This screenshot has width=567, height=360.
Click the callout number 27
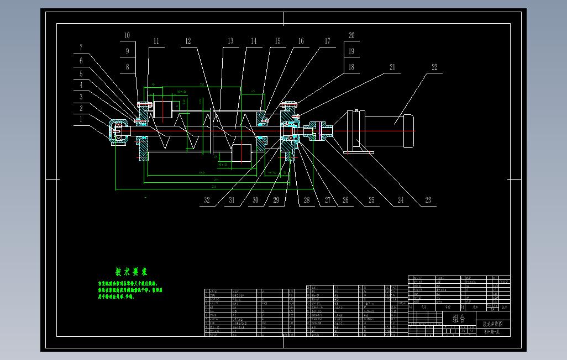(x=328, y=200)
